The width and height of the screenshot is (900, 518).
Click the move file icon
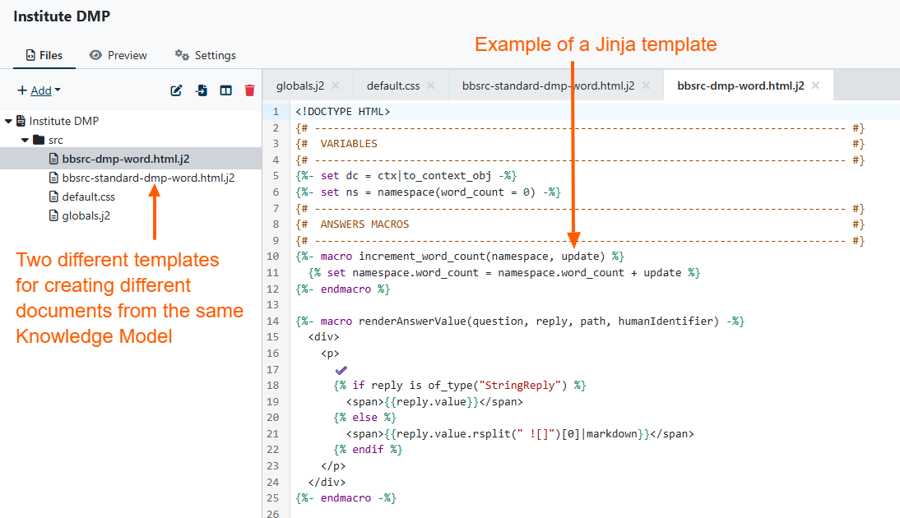tap(202, 90)
